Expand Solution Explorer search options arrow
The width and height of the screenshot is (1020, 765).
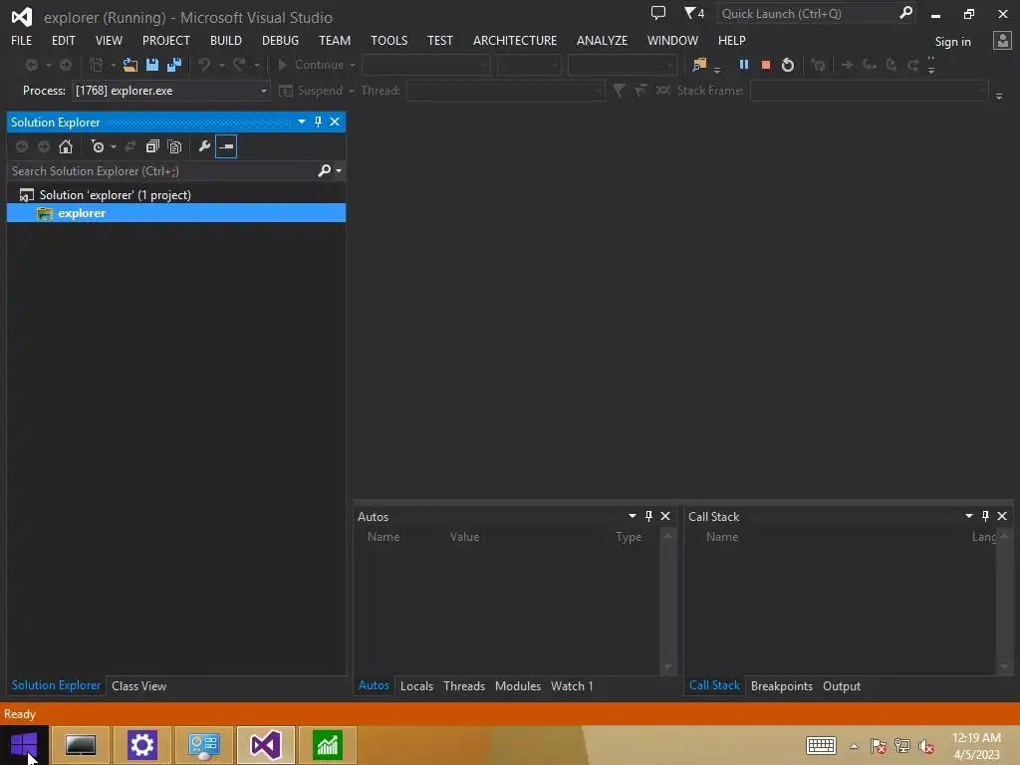339,171
